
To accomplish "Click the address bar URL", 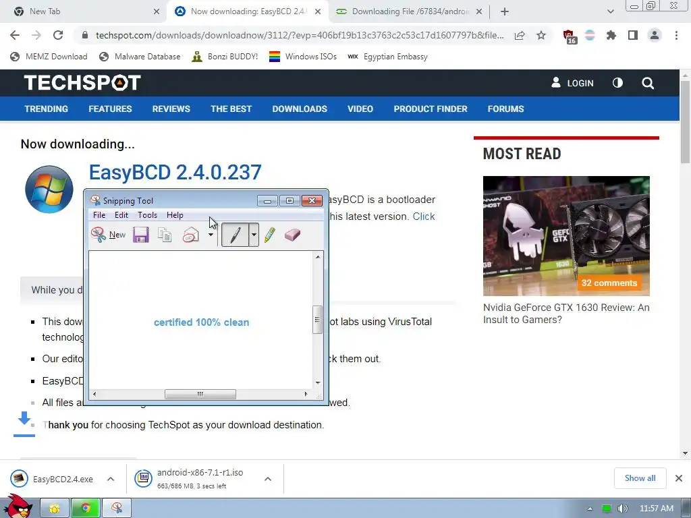I will tap(300, 35).
